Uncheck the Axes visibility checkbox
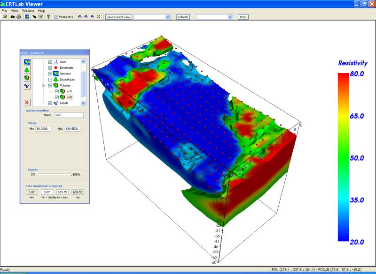The height and width of the screenshot is (274, 376). click(50, 62)
